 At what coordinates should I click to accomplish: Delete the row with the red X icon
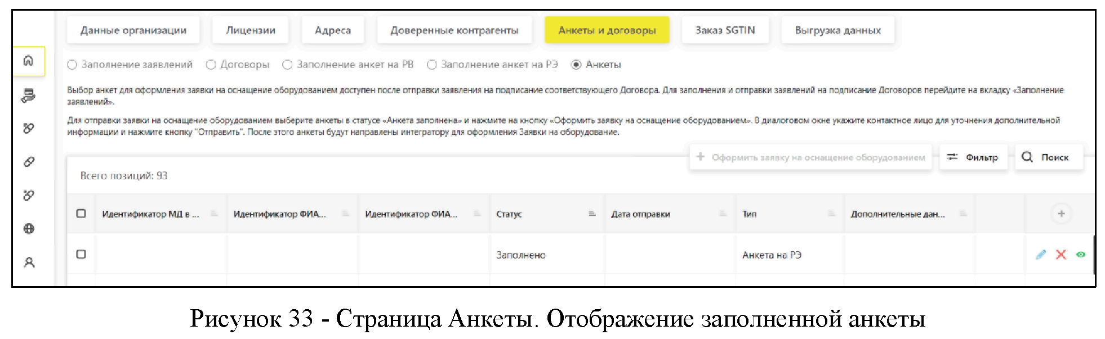(x=1061, y=255)
